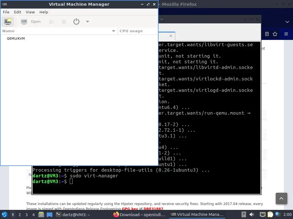
Task: Click the 2:00 clock in taskbar
Action: tap(287, 215)
